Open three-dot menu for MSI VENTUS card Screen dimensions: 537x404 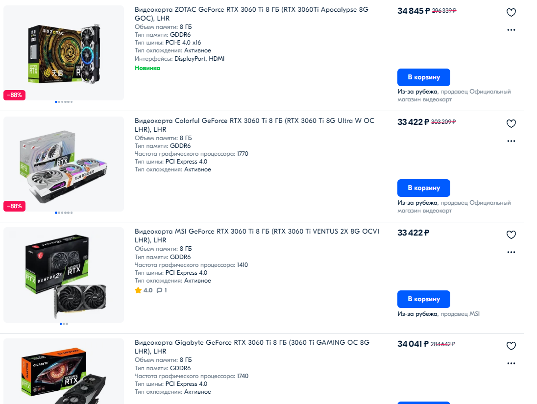pos(511,252)
